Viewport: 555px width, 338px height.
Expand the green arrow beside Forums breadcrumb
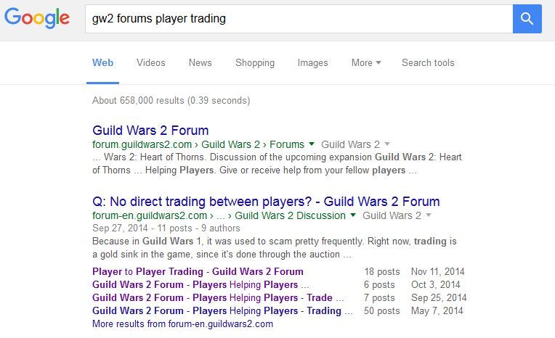coord(312,144)
